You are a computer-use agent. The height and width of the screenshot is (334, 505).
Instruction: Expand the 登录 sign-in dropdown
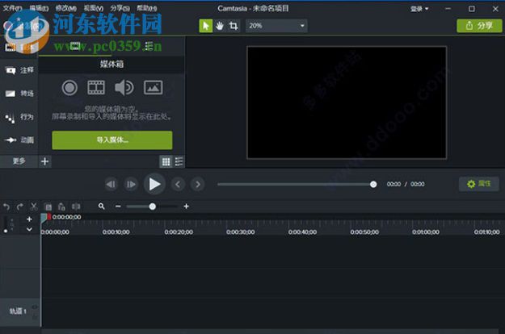pos(419,9)
